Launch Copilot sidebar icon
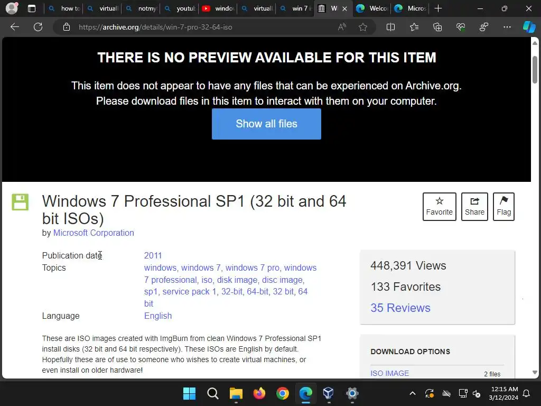This screenshot has width=541, height=406. (x=529, y=27)
